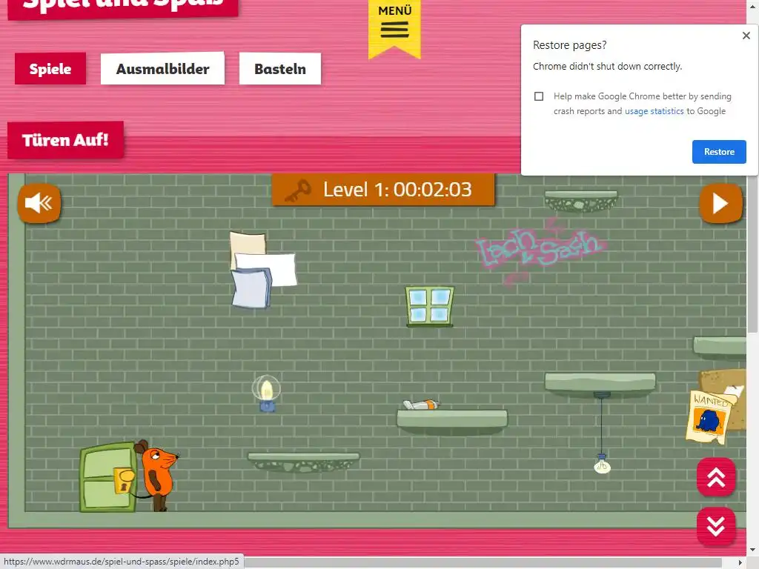Image resolution: width=759 pixels, height=569 pixels.
Task: Select the Spiele tab
Action: (x=50, y=69)
